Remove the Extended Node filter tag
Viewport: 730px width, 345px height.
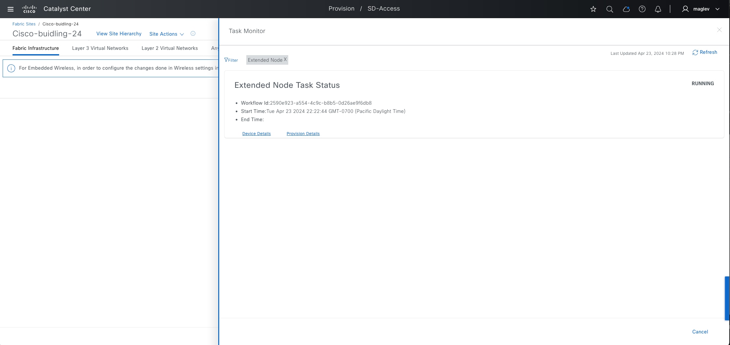[x=285, y=59]
